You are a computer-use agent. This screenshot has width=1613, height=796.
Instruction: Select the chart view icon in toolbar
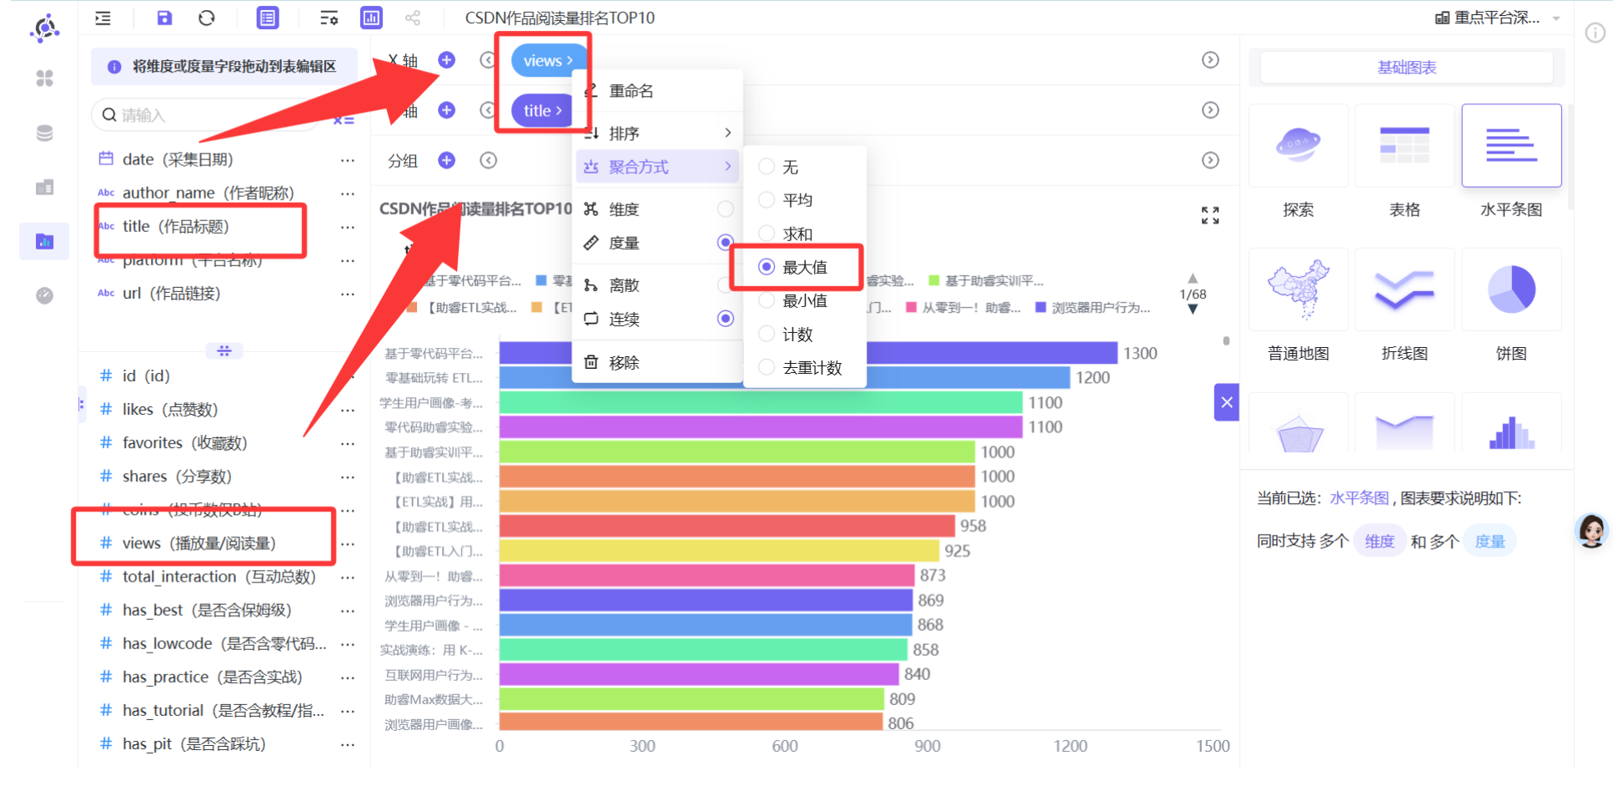coord(371,18)
